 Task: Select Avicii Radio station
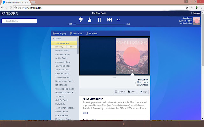60,97
